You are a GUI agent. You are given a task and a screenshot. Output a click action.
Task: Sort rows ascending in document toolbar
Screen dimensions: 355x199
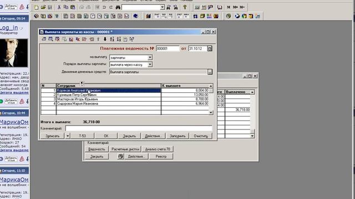click(112, 39)
